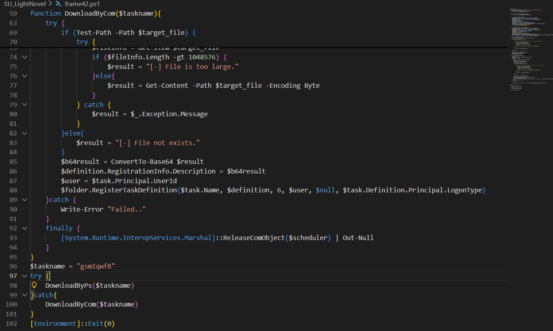Image resolution: width=553 pixels, height=331 pixels.
Task: Click the "Failed.." string on line 90
Action: pyautogui.click(x=126, y=209)
